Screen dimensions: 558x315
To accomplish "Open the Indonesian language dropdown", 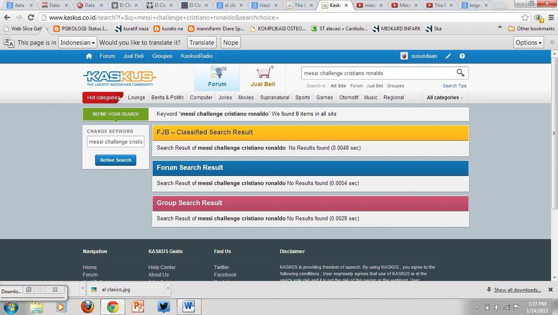I will (78, 43).
